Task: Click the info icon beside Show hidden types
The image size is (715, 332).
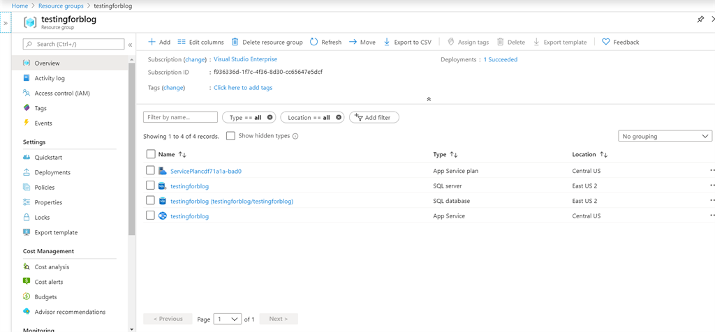Action: click(x=295, y=136)
